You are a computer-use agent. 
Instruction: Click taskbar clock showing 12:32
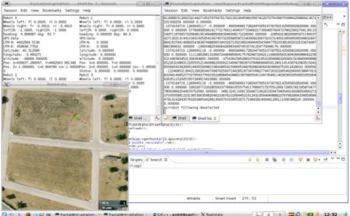pyautogui.click(x=331, y=214)
